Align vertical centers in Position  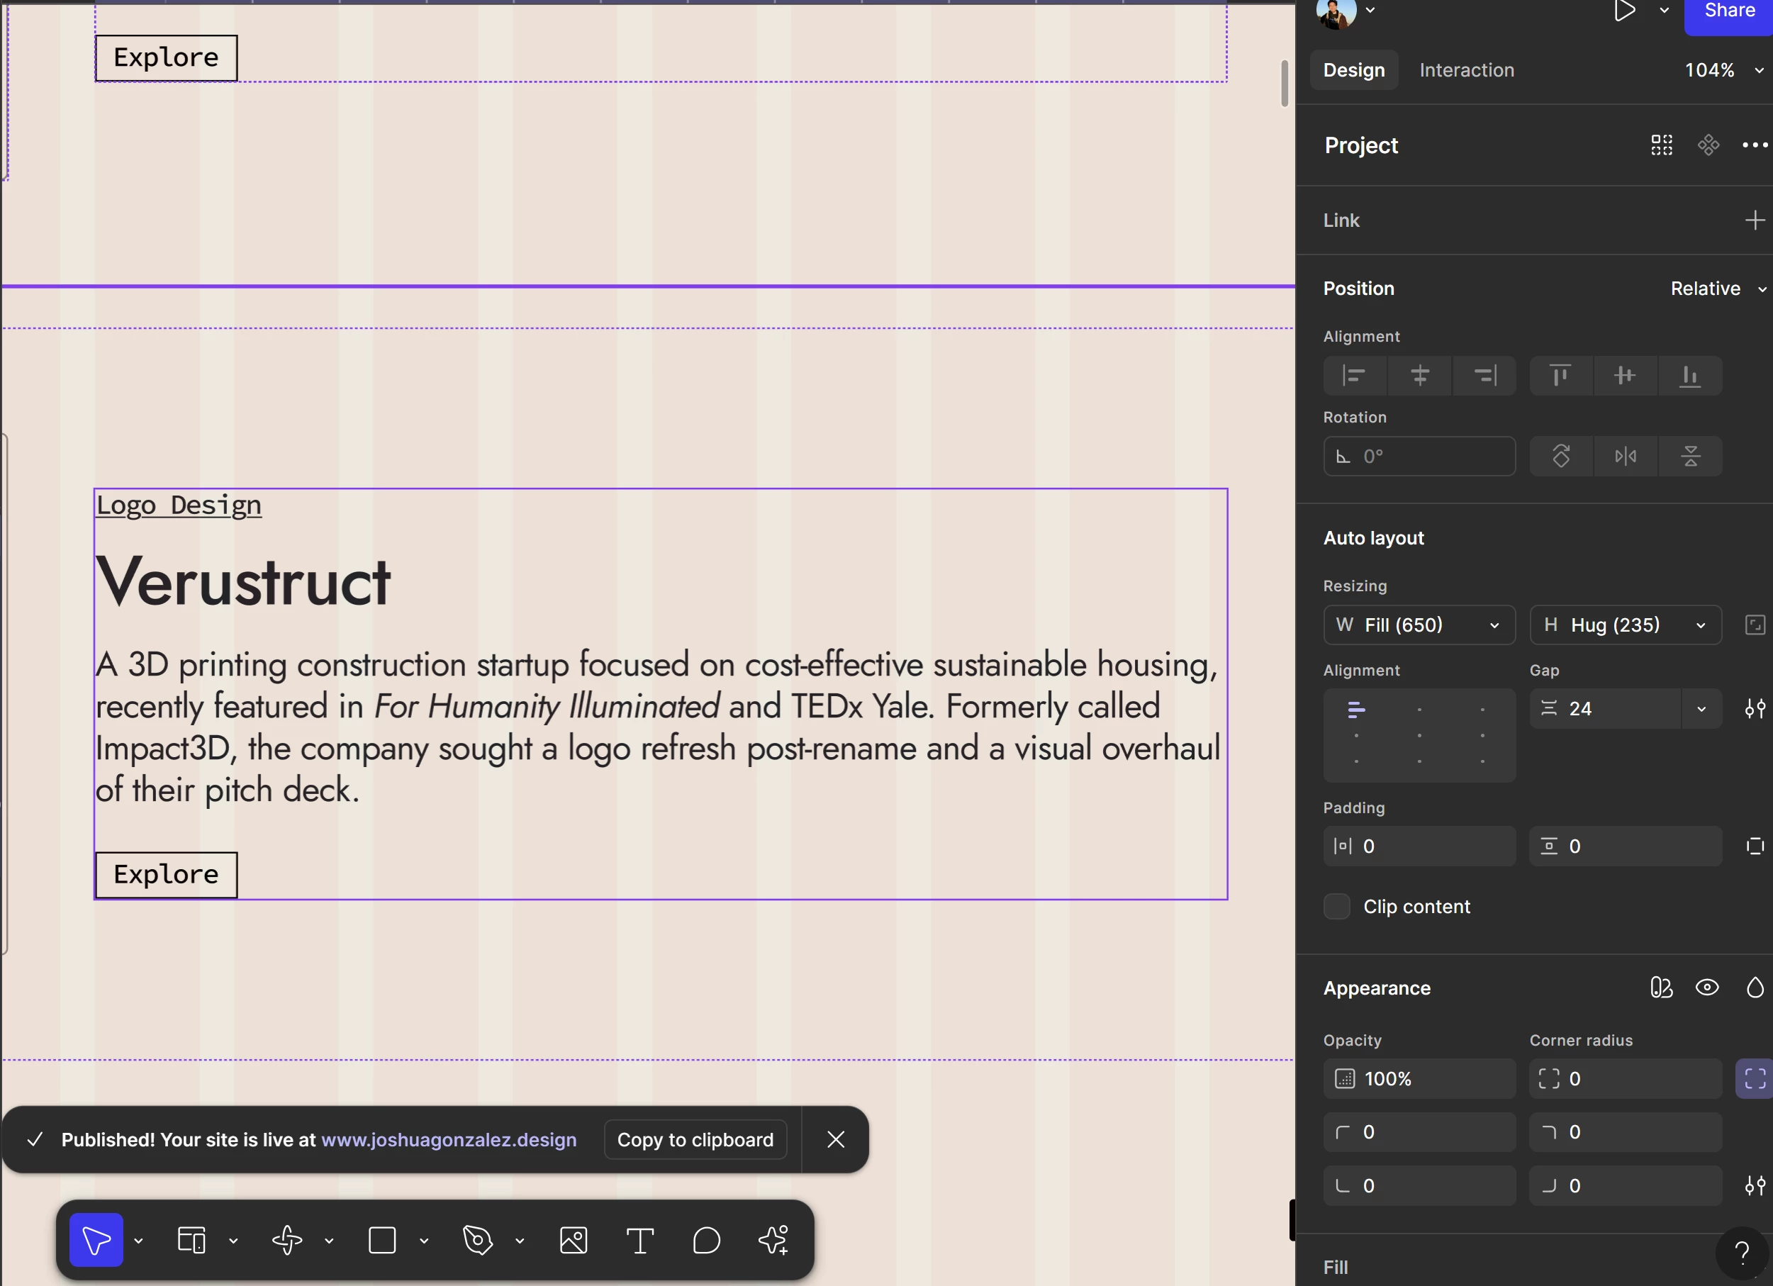click(1626, 376)
